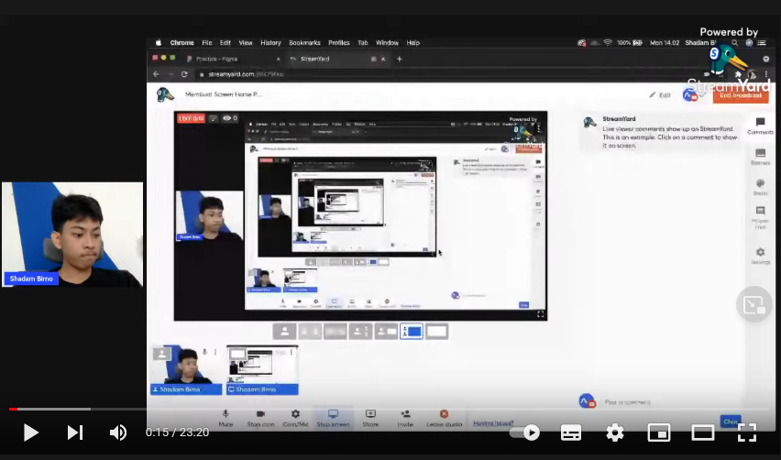Image resolution: width=781 pixels, height=460 pixels.
Task: Open the Having issues? link
Action: click(493, 423)
